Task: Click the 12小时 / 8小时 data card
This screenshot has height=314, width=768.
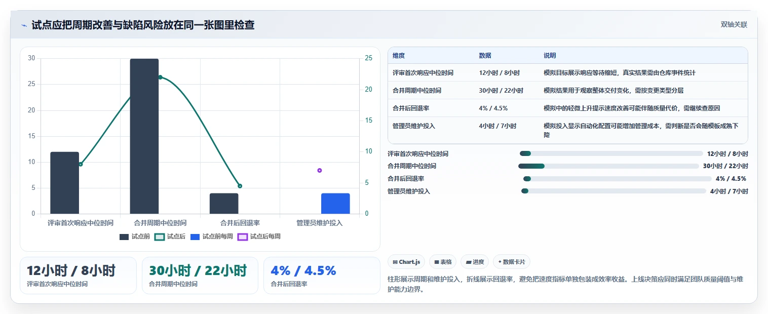Action: (x=78, y=276)
